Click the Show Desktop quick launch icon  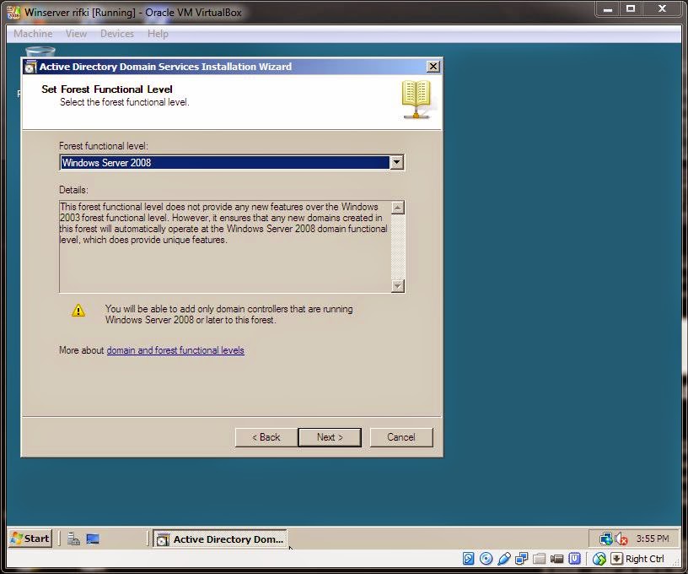click(x=93, y=539)
